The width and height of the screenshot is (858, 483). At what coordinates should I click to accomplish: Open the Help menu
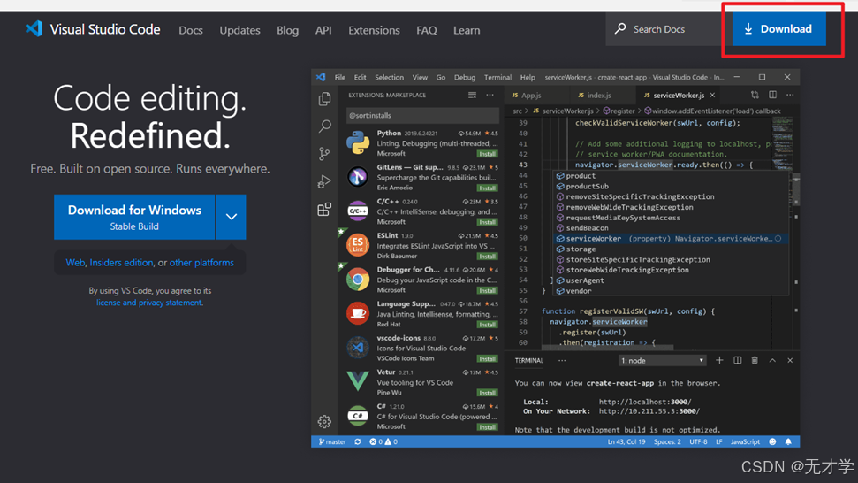pyautogui.click(x=528, y=77)
